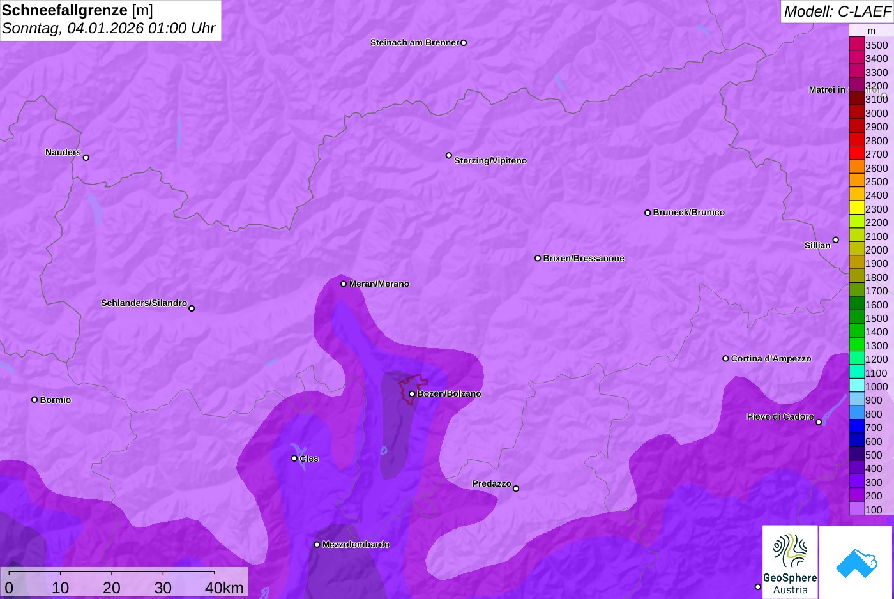This screenshot has width=894, height=599.
Task: Click the Mezzolombardo marker dot
Action: [317, 545]
